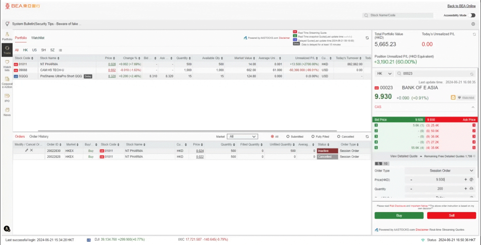Click the quantity gauge icon beside Quantity

click(471, 189)
